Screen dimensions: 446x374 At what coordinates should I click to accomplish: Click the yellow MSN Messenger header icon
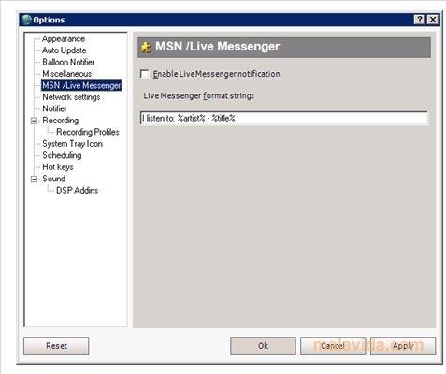coord(146,47)
